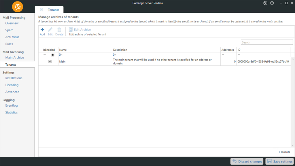This screenshot has width=295, height=166.
Task: Click in the tenant Search field
Action: (267, 42)
